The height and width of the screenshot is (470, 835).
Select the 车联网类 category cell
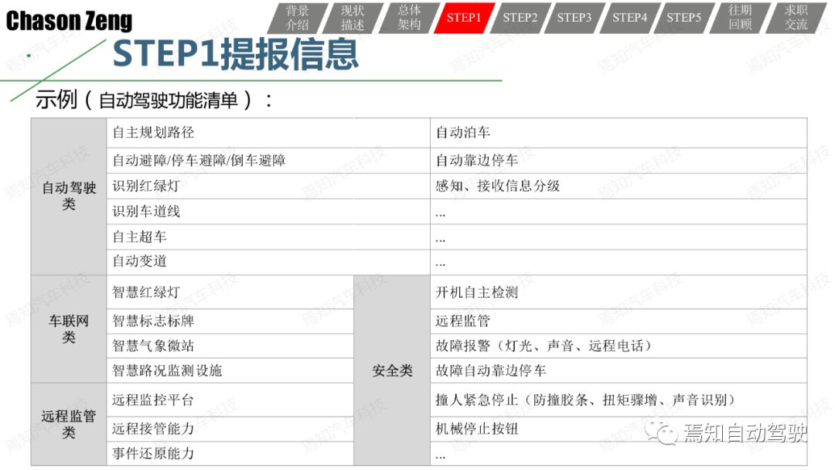pyautogui.click(x=69, y=329)
